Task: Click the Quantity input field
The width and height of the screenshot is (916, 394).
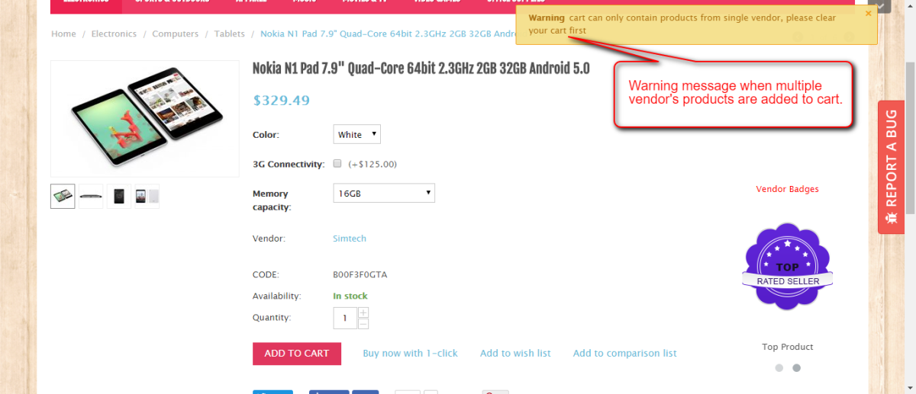Action: (345, 318)
